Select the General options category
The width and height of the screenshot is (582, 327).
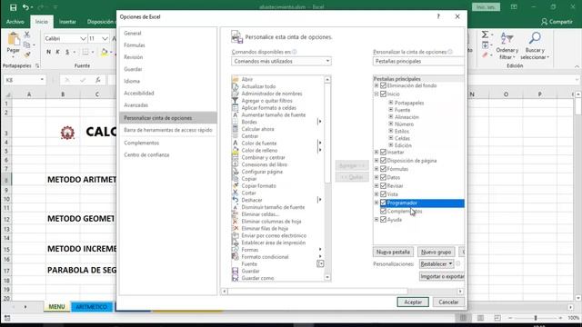point(168,34)
